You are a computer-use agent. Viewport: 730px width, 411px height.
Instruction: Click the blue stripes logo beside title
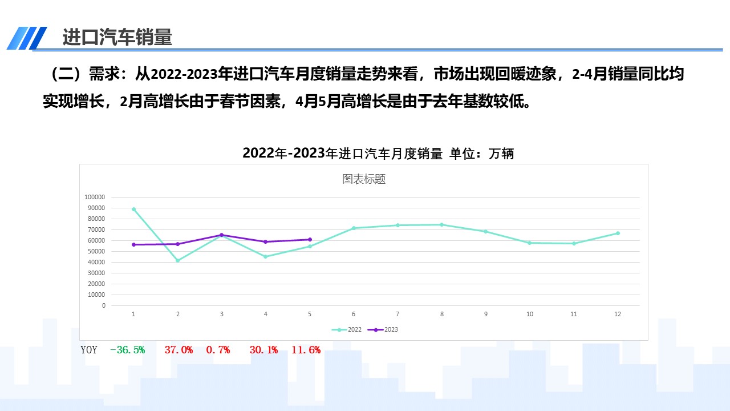click(x=27, y=38)
